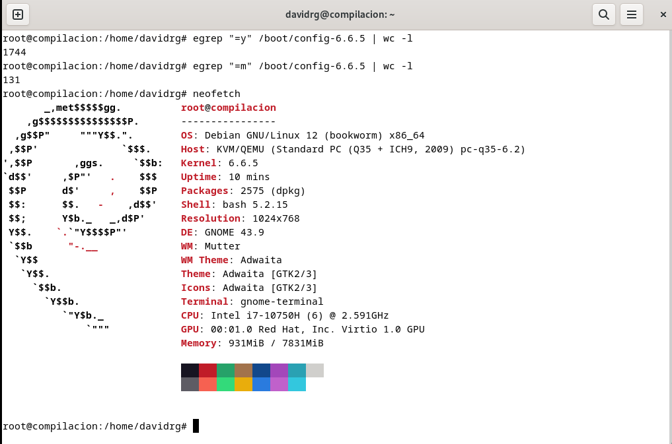Click the GPU Red Hat Virtio line

(x=303, y=329)
